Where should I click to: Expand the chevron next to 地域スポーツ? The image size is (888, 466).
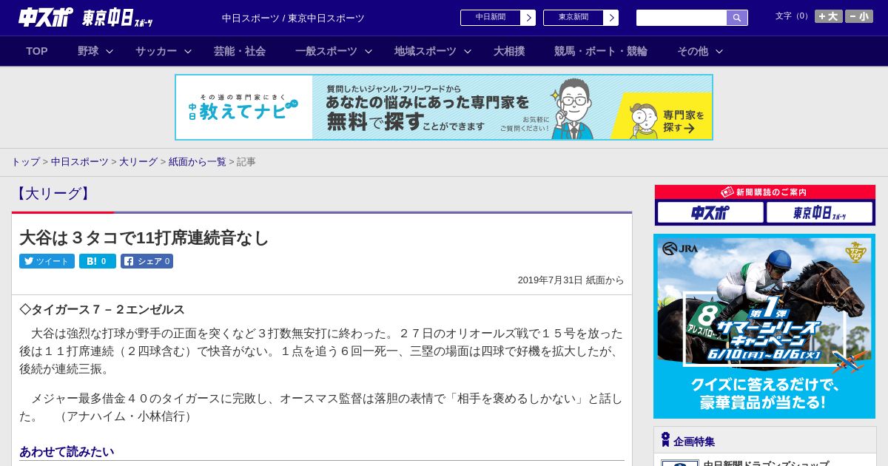[468, 51]
